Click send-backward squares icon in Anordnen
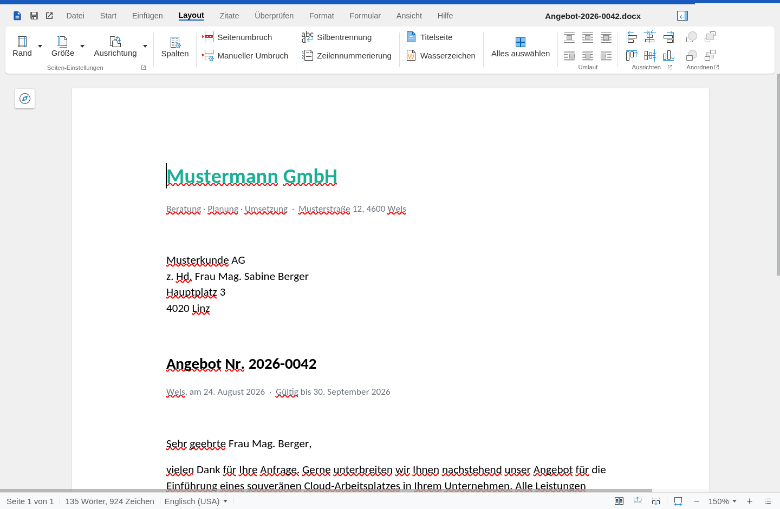The height and width of the screenshot is (509, 780). [710, 55]
